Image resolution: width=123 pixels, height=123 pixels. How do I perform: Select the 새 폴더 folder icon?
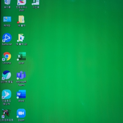pos(21,19)
